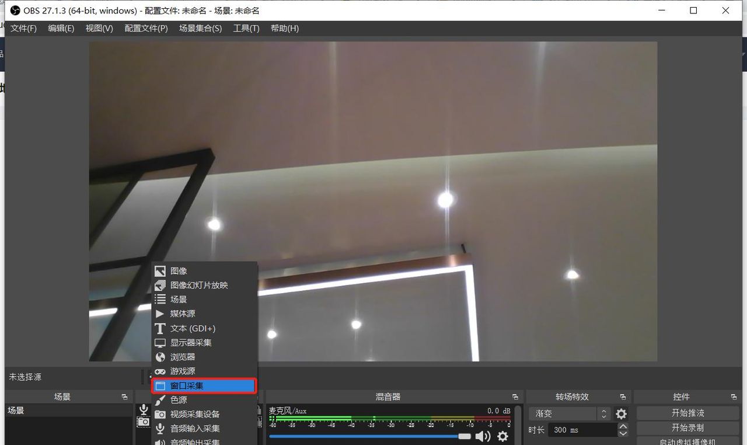Mute the 麦克风/Aux channel speaker icon
Image resolution: width=747 pixels, height=445 pixels.
(x=483, y=436)
